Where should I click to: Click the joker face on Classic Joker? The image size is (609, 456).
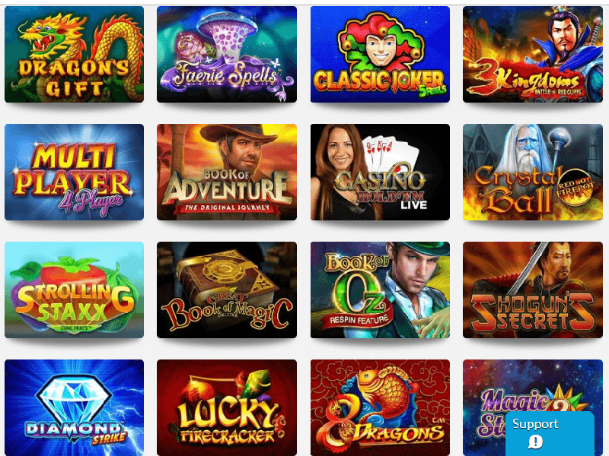(381, 48)
